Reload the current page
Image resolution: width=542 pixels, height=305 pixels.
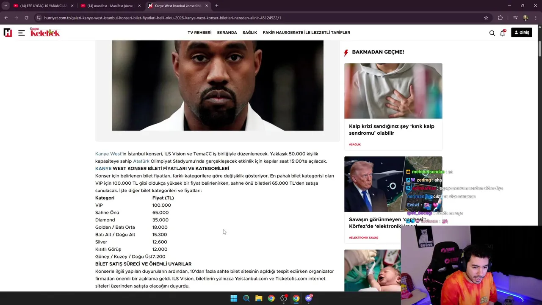pos(26,18)
